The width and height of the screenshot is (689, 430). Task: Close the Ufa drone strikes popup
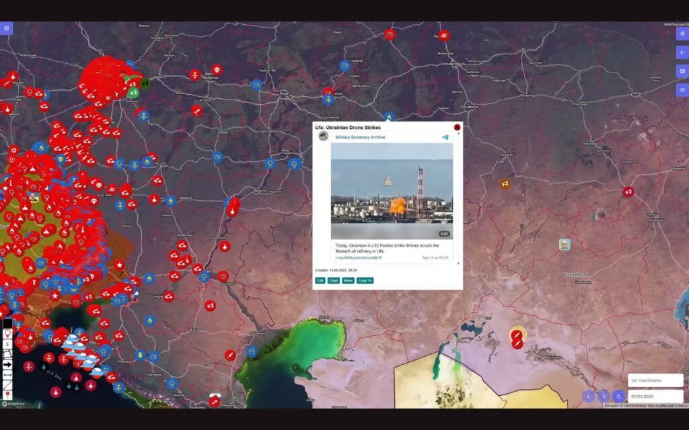click(458, 127)
